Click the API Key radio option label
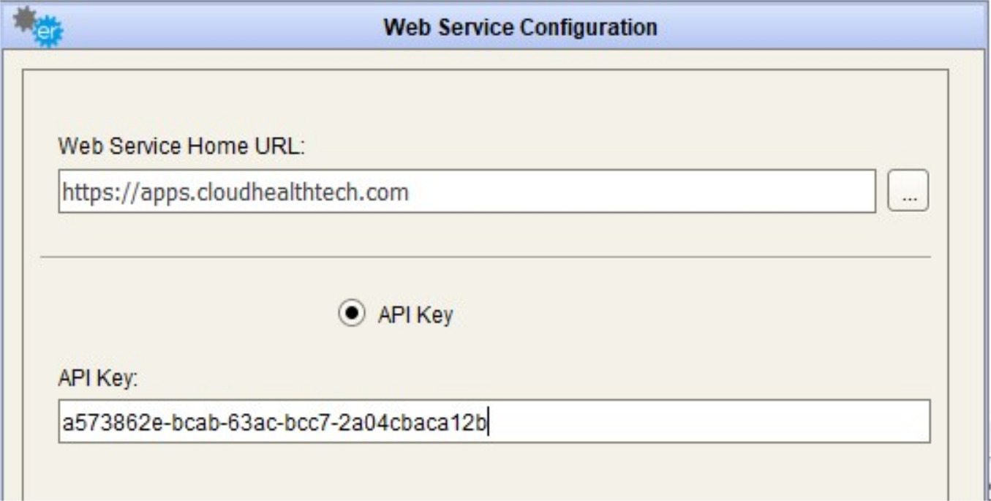 pos(415,314)
